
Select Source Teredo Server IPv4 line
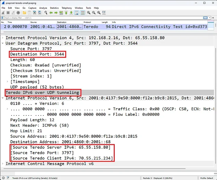click(60, 147)
